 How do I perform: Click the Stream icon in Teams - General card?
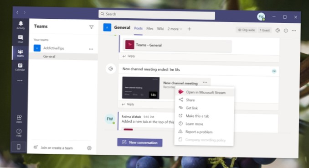click(x=130, y=45)
